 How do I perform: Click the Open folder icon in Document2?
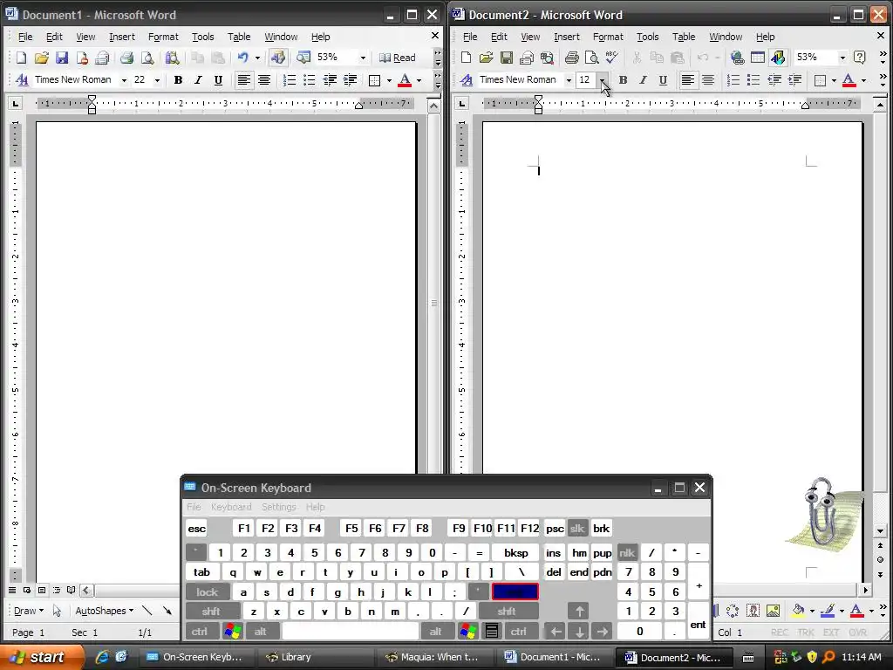(x=486, y=58)
